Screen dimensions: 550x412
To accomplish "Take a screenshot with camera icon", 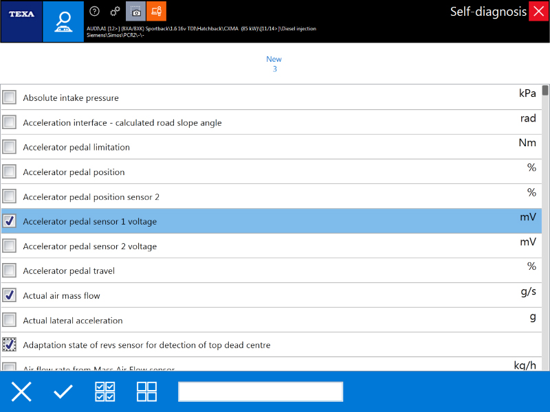I will tap(135, 11).
